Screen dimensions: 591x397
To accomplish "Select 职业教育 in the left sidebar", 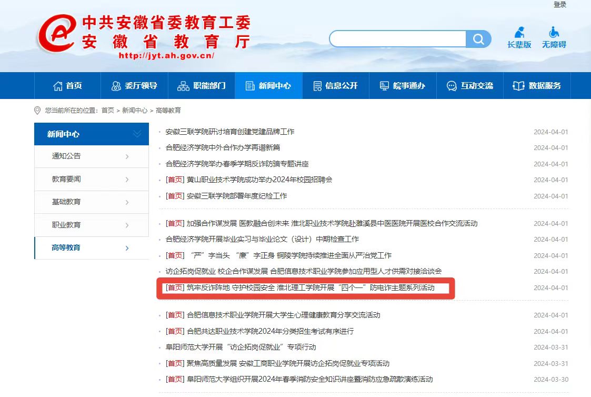I will [66, 225].
